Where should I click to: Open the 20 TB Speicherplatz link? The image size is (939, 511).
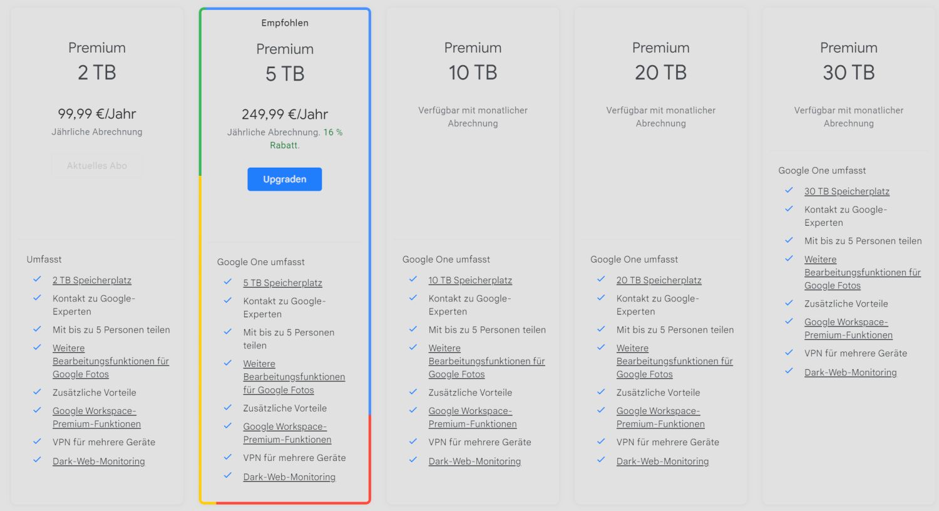659,280
